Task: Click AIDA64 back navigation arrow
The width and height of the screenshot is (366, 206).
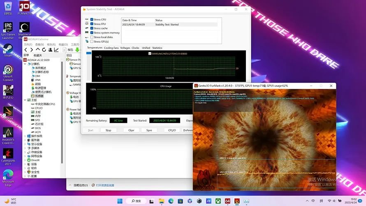Action: pyautogui.click(x=26, y=50)
